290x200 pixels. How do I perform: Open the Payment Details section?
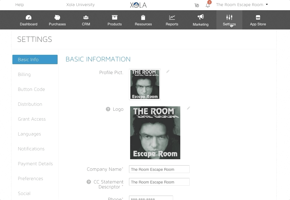pos(35,164)
